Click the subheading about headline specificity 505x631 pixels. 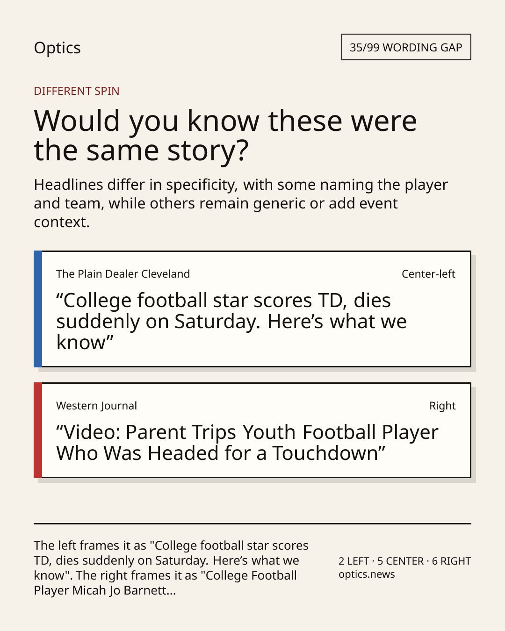[241, 203]
